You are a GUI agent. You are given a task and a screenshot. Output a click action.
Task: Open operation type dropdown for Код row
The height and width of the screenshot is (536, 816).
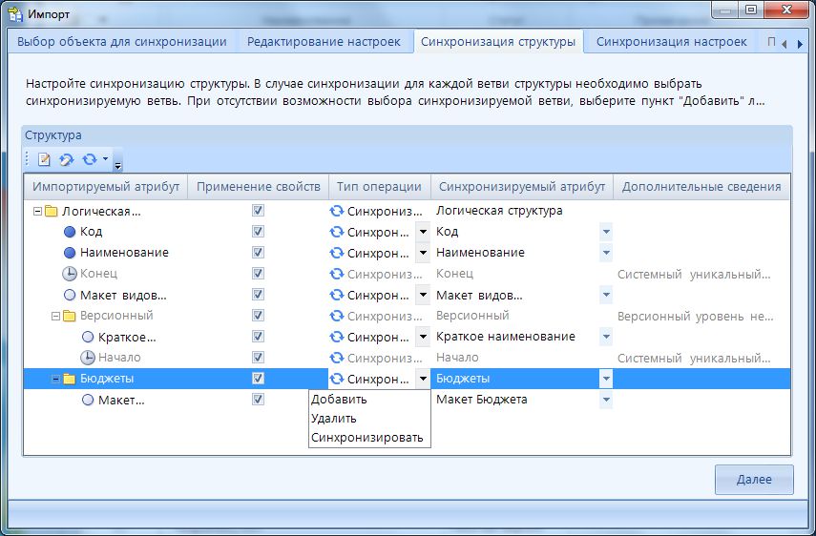click(x=423, y=232)
